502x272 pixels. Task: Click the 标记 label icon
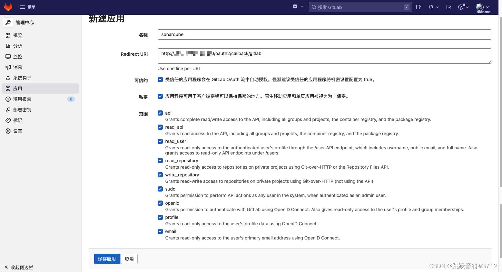click(x=8, y=120)
